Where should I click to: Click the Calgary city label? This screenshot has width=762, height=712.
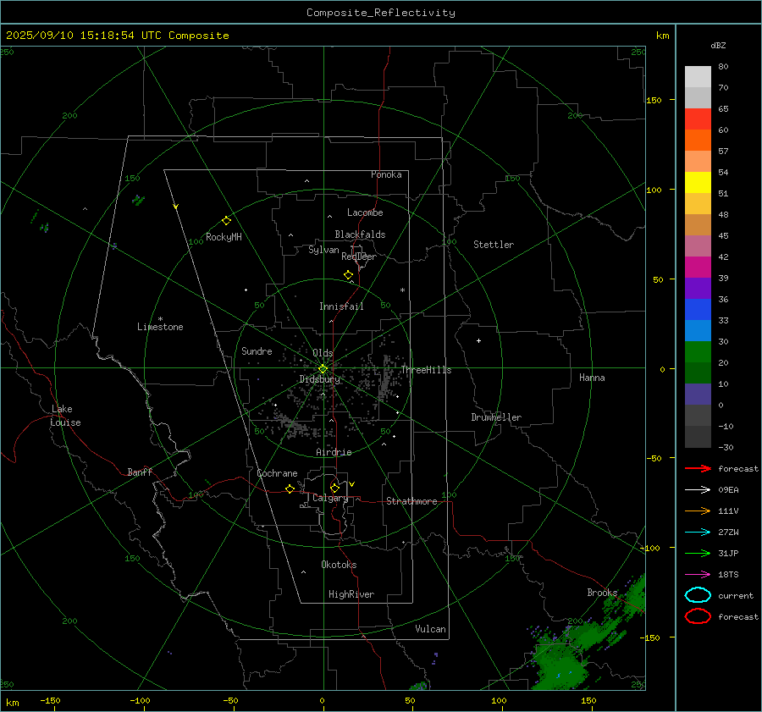(330, 498)
